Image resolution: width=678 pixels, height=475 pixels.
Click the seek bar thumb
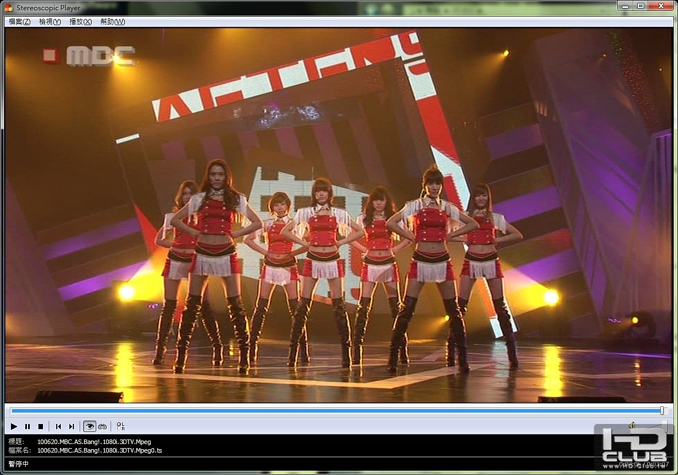(x=662, y=411)
